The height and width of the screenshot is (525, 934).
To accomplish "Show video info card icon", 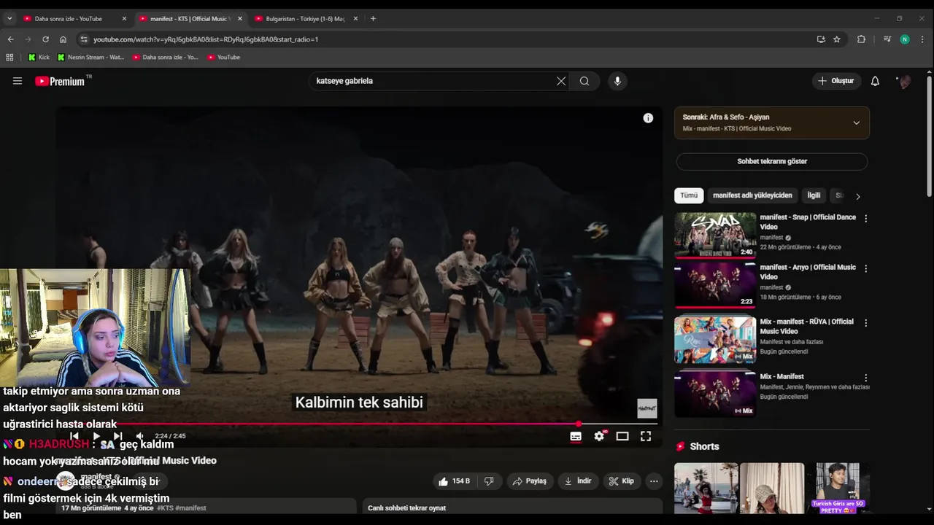I will coord(648,118).
